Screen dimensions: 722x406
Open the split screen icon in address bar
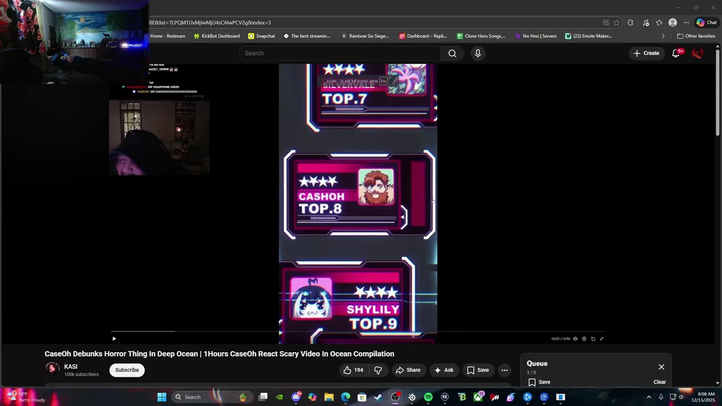click(606, 23)
